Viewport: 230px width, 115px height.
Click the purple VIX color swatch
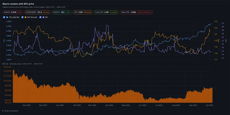coord(43,17)
